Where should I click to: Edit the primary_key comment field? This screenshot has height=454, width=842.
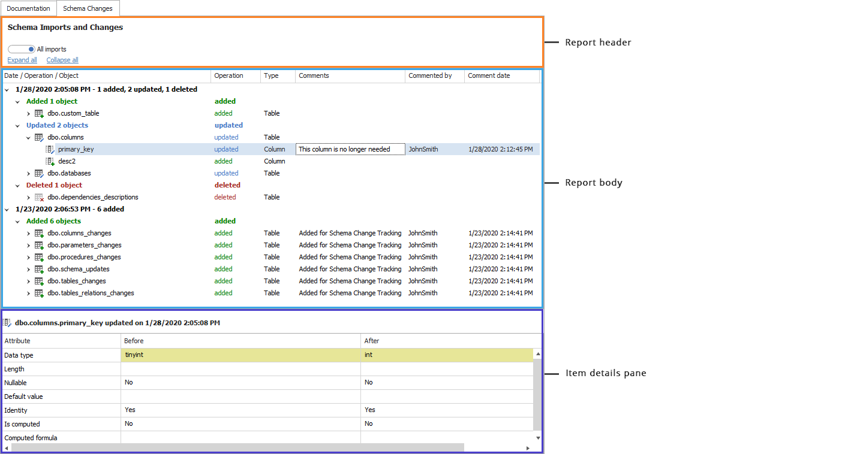(x=350, y=149)
